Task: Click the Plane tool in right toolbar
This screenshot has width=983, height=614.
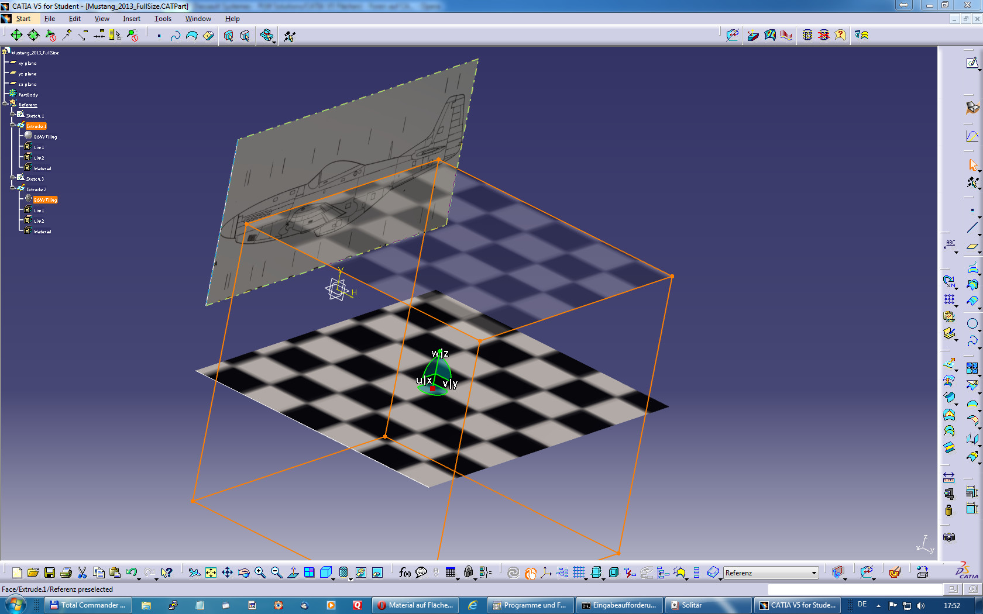Action: coord(972,246)
